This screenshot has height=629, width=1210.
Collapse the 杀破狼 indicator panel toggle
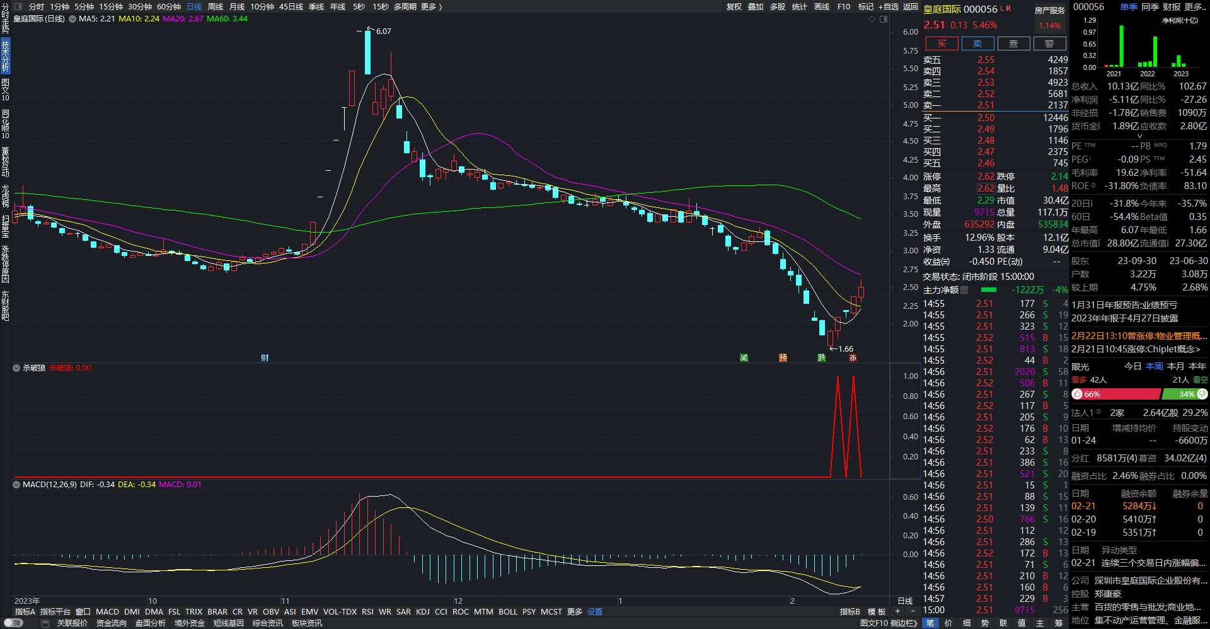16,368
